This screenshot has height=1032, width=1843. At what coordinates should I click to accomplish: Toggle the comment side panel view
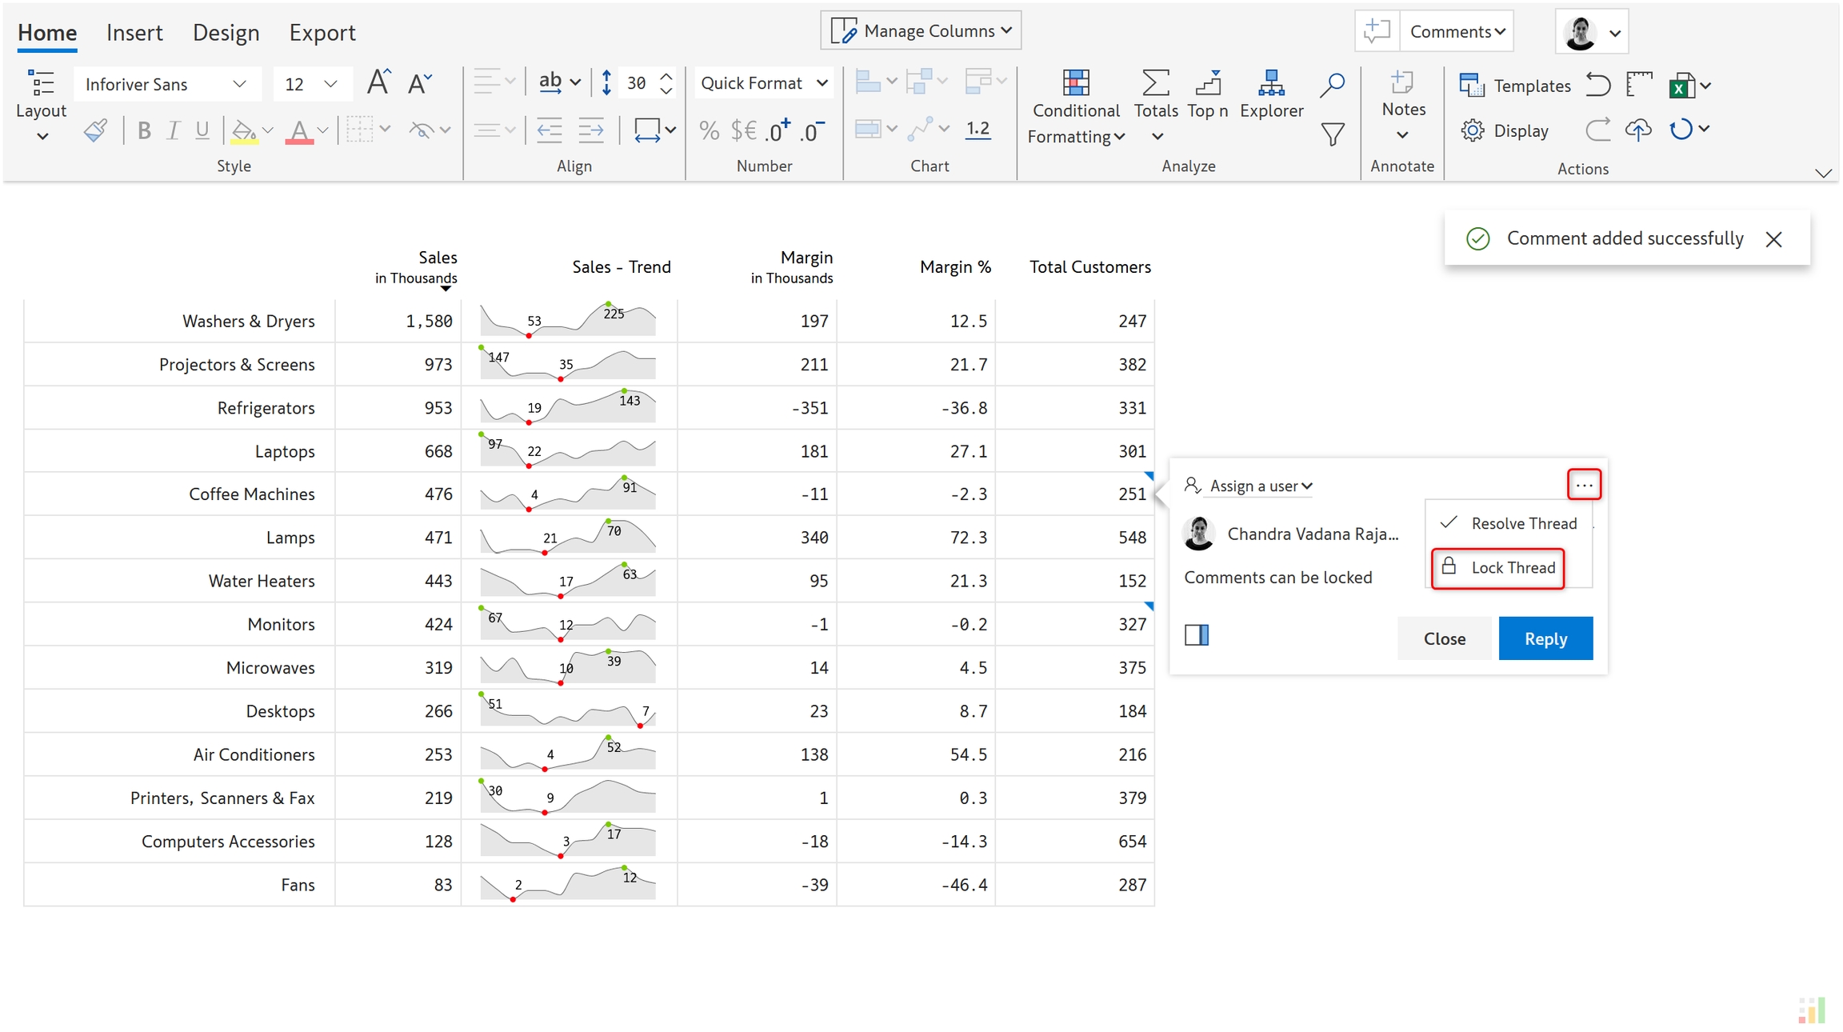[1197, 635]
